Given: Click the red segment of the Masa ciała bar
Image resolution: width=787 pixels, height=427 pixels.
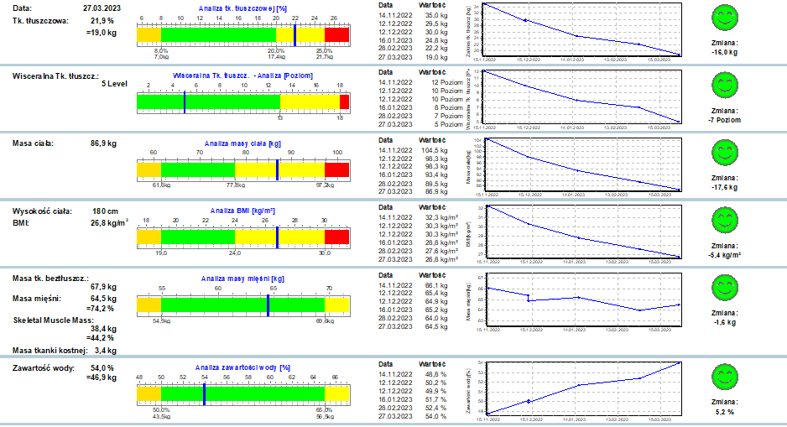Looking at the screenshot, I should pos(336,169).
